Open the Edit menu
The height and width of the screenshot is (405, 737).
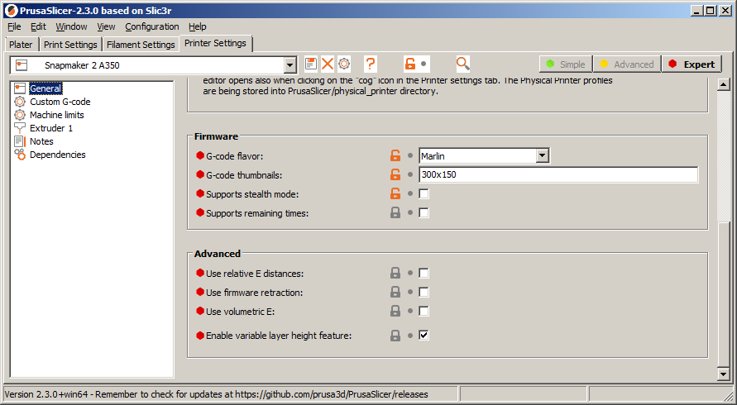[x=39, y=26]
